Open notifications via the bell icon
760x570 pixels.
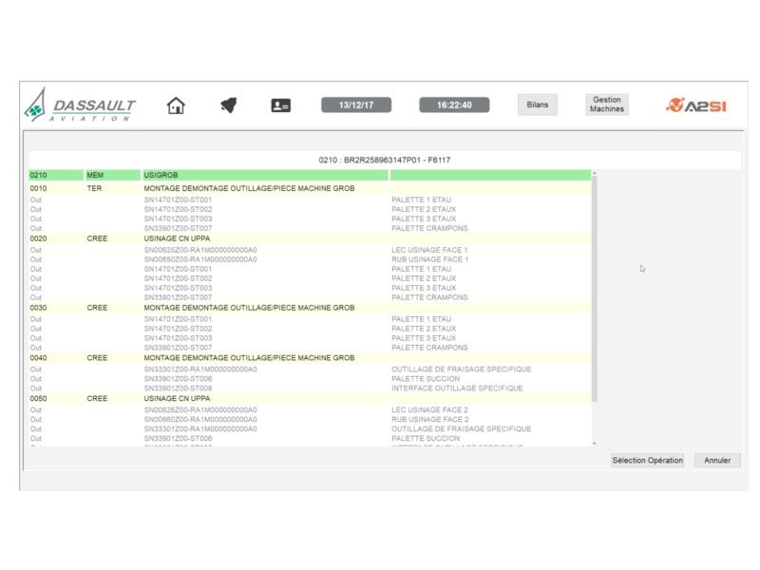tap(228, 105)
